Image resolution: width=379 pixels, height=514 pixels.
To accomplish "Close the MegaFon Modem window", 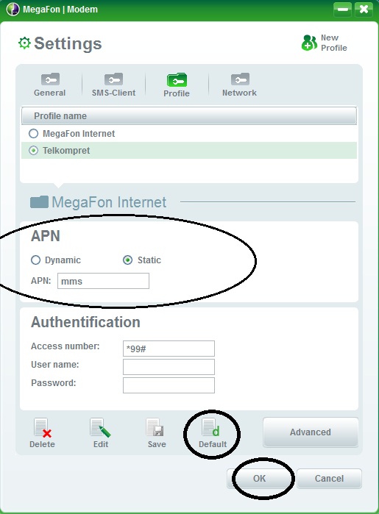I will coord(364,10).
